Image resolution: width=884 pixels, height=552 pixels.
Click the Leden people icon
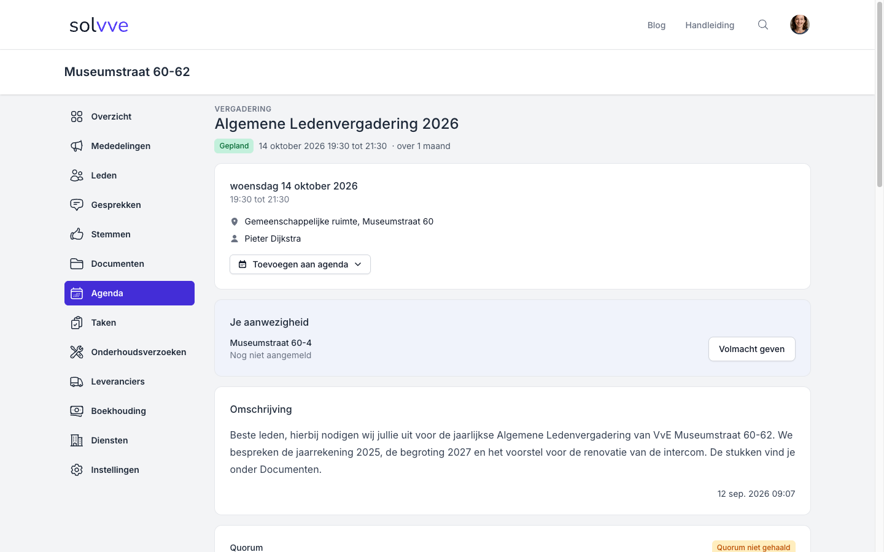tap(77, 175)
